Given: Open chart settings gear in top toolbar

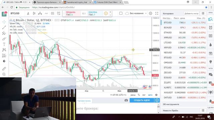Looking at the screenshot, I should (150, 13).
